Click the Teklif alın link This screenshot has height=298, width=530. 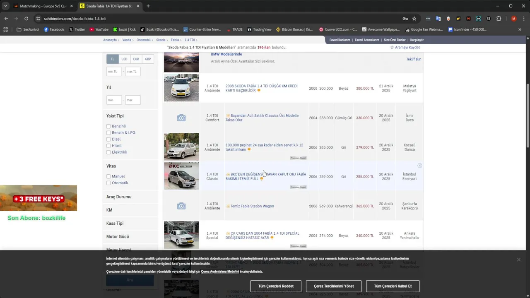pyautogui.click(x=414, y=59)
